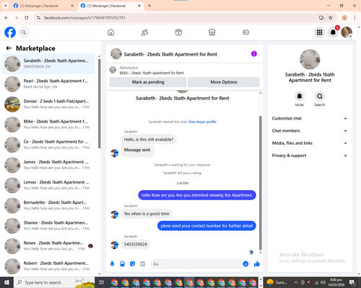Reload the browser page
361x288 pixels.
(27, 17)
